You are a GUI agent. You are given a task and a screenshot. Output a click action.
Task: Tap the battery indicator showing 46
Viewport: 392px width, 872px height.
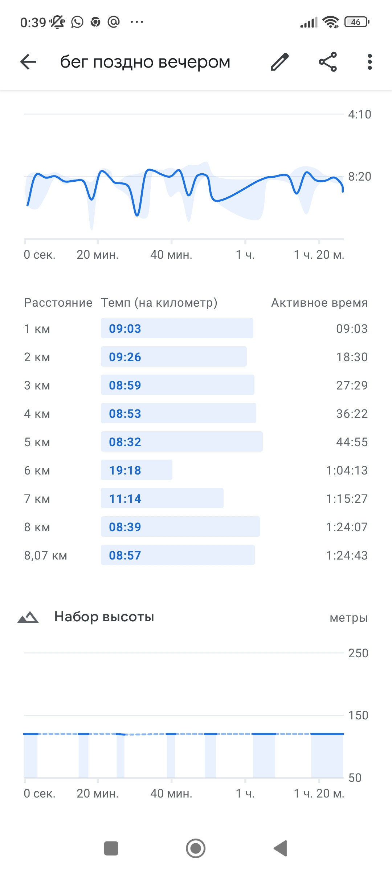(357, 22)
